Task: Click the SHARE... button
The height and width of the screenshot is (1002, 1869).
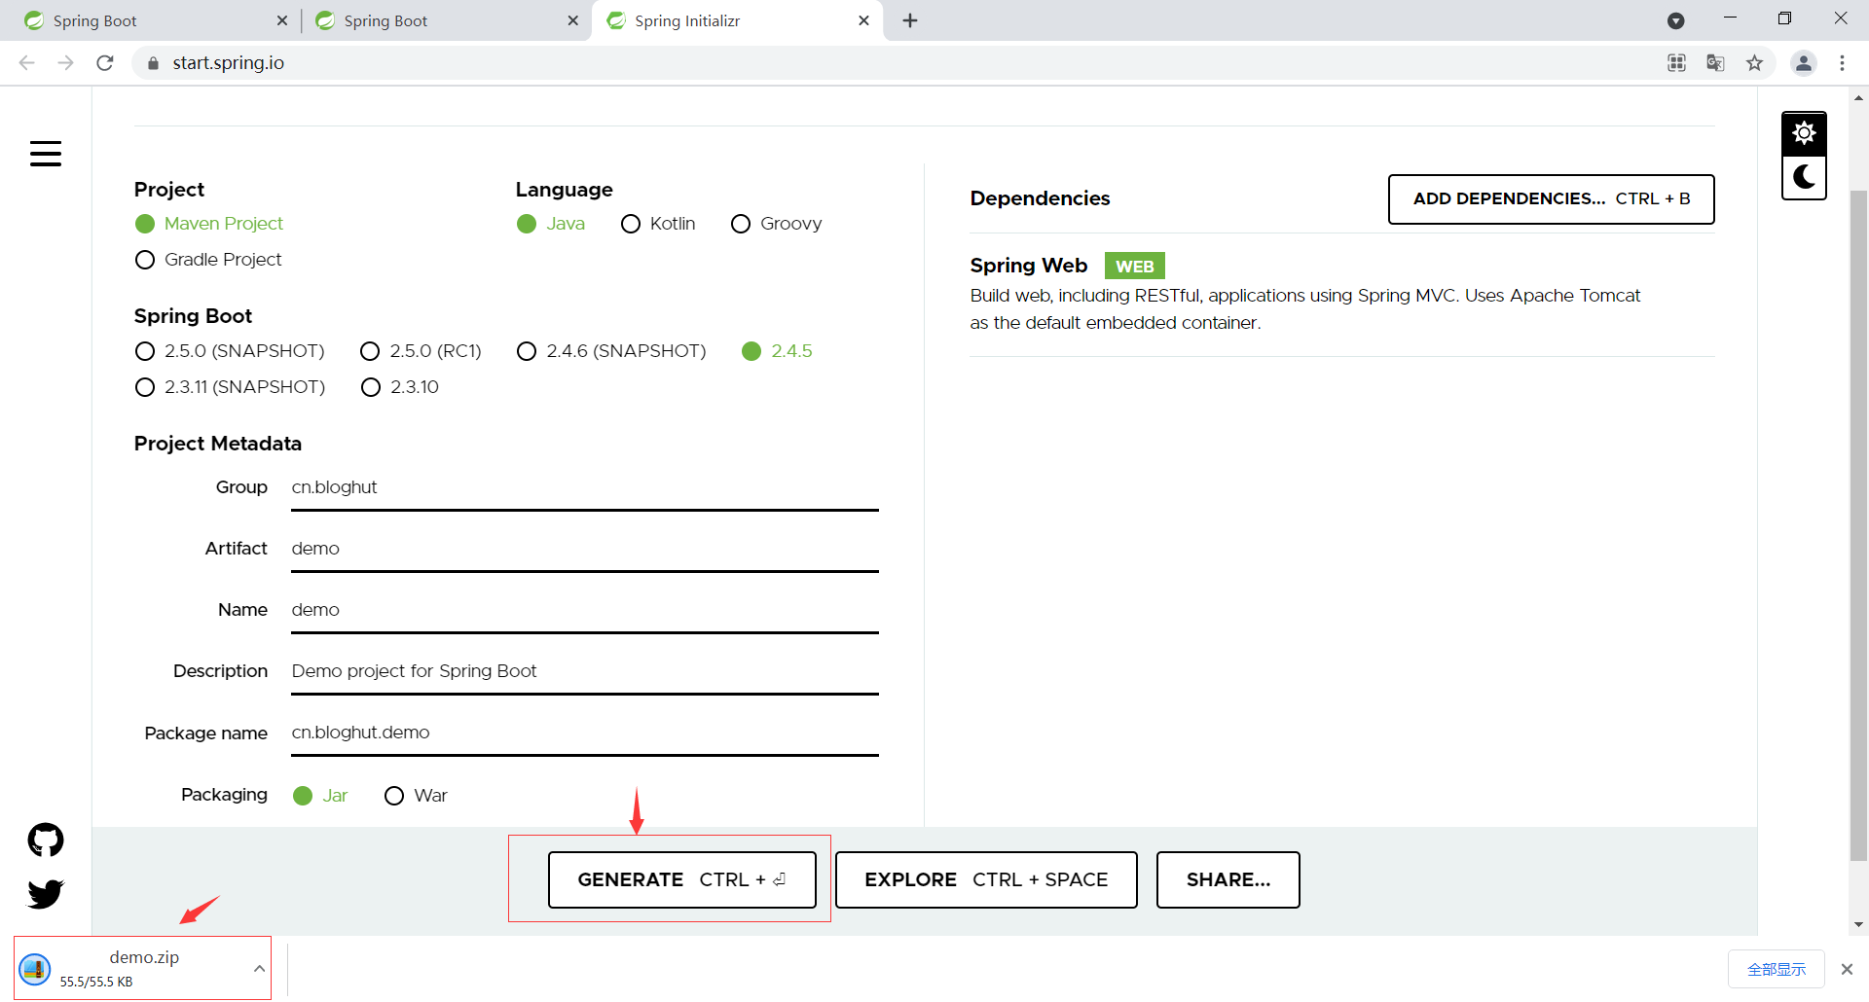Action: pos(1228,879)
